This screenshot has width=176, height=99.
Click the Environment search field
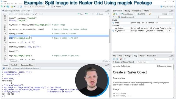click(165, 17)
